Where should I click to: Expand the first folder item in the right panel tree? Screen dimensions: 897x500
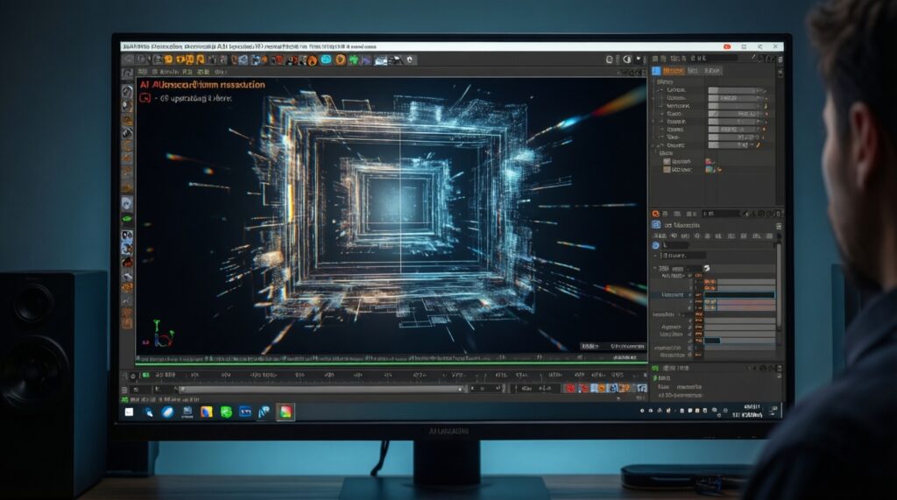click(667, 161)
